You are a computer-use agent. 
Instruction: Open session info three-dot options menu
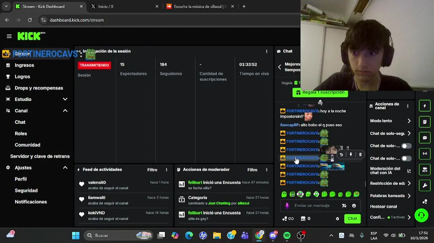(266, 51)
